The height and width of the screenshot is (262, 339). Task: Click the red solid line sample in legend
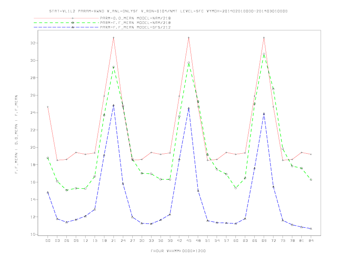click(x=66, y=18)
